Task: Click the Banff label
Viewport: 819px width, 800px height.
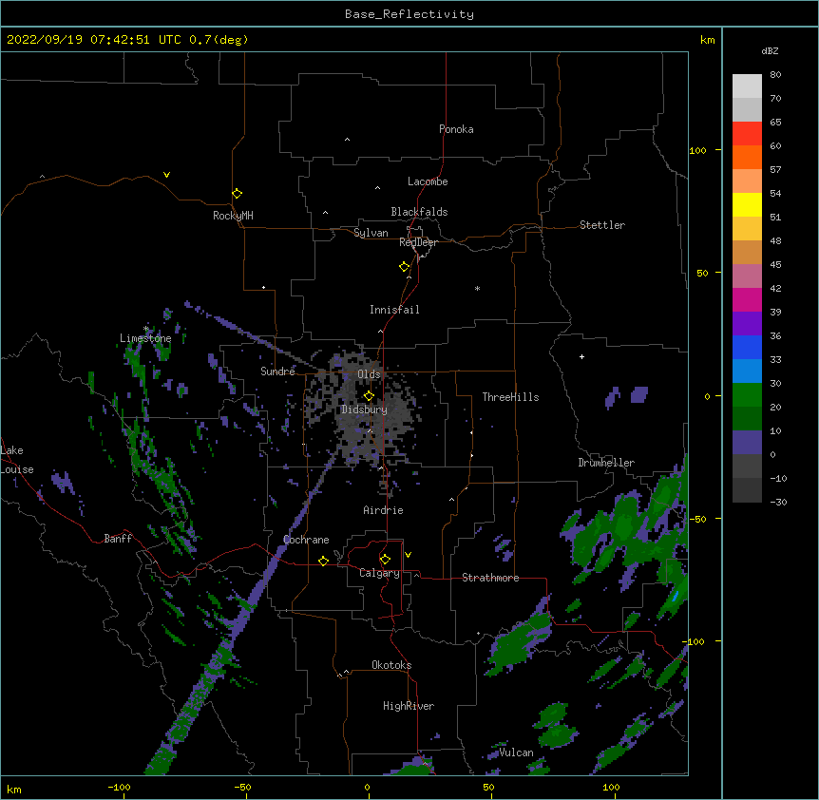Action: click(118, 539)
